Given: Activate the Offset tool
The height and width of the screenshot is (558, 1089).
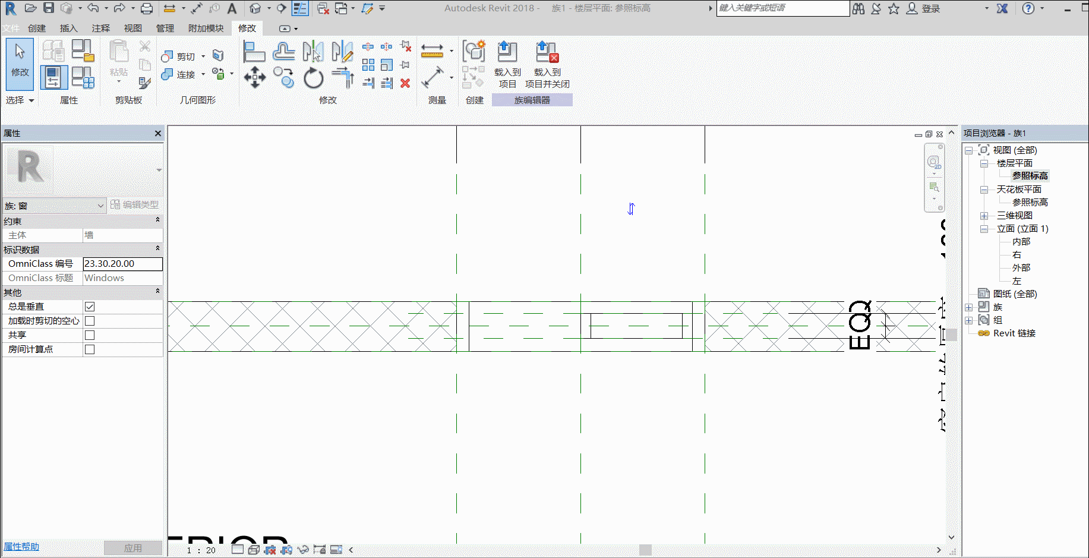Looking at the screenshot, I should pyautogui.click(x=284, y=52).
